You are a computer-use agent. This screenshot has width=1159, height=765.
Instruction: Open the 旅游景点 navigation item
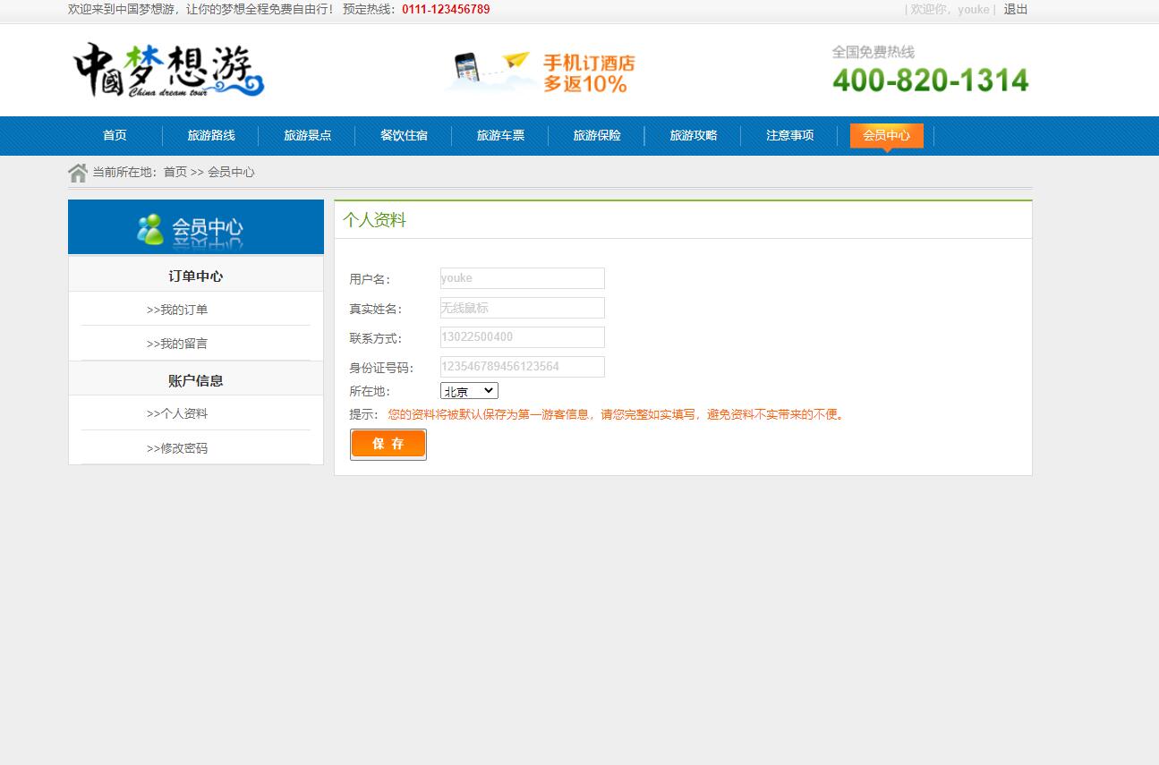(307, 135)
